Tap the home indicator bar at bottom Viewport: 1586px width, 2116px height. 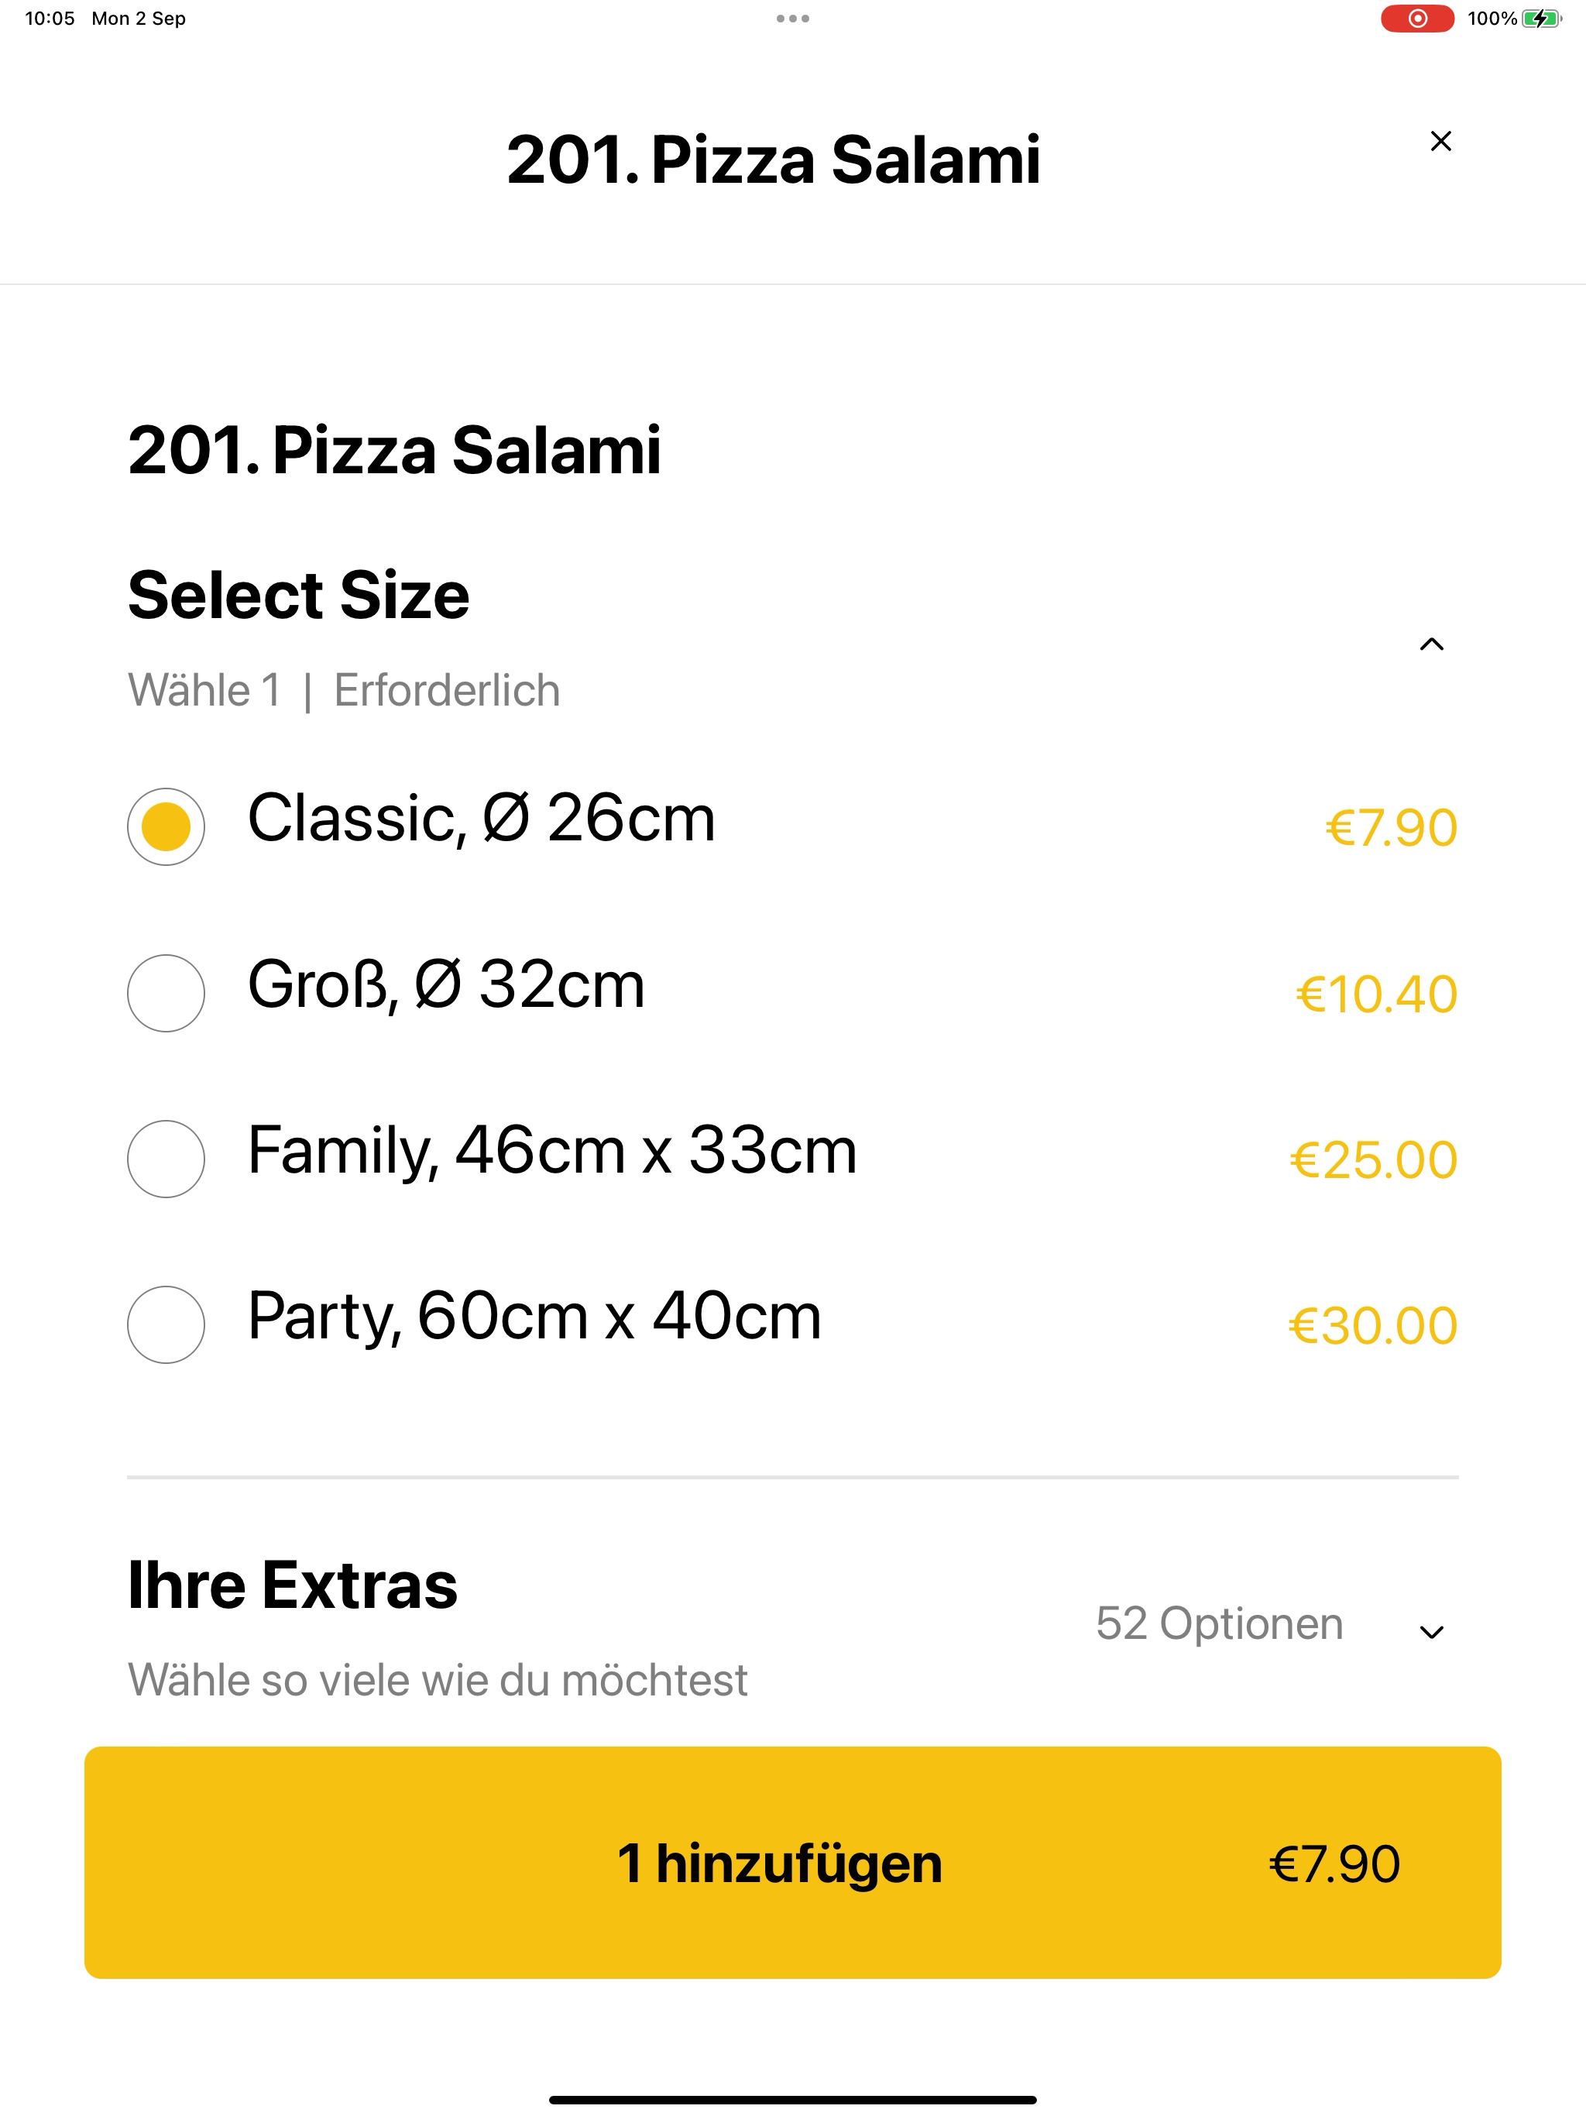pos(793,2100)
